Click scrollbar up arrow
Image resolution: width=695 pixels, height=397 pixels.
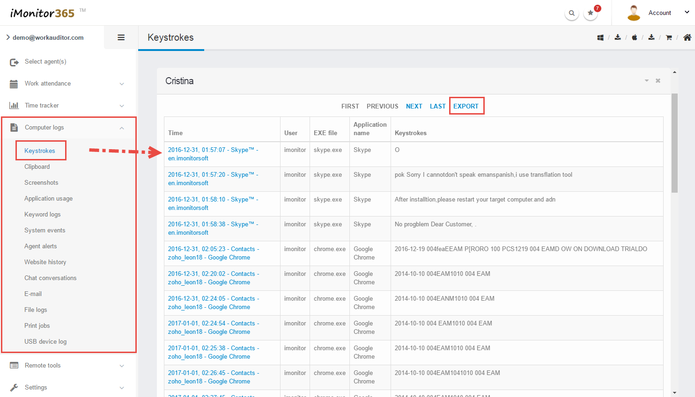(674, 72)
